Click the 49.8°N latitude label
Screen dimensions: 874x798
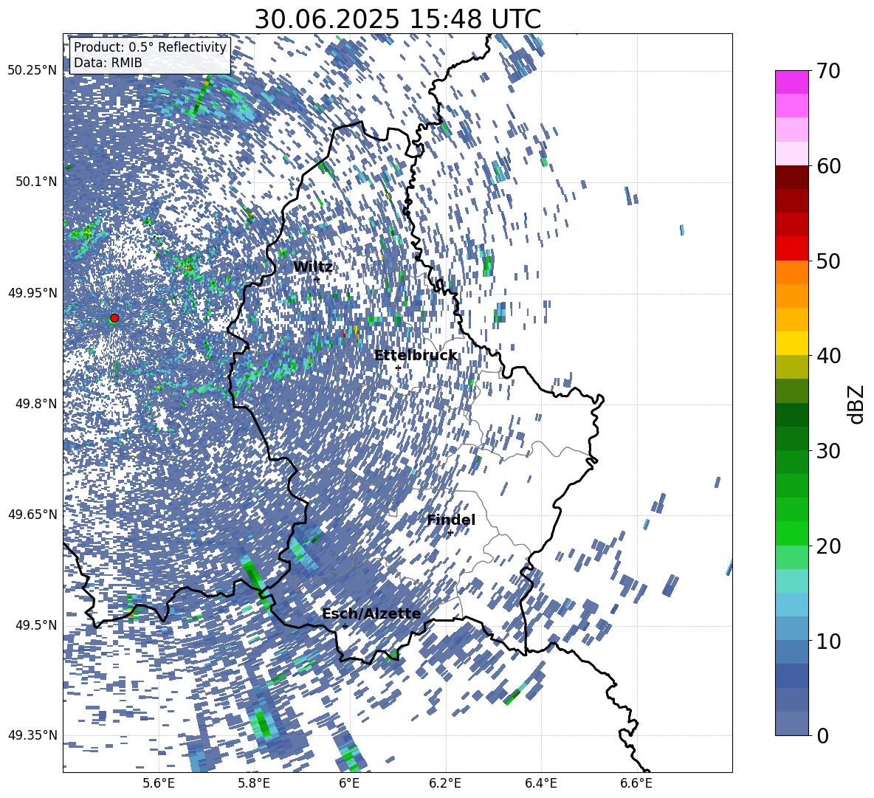coord(35,404)
